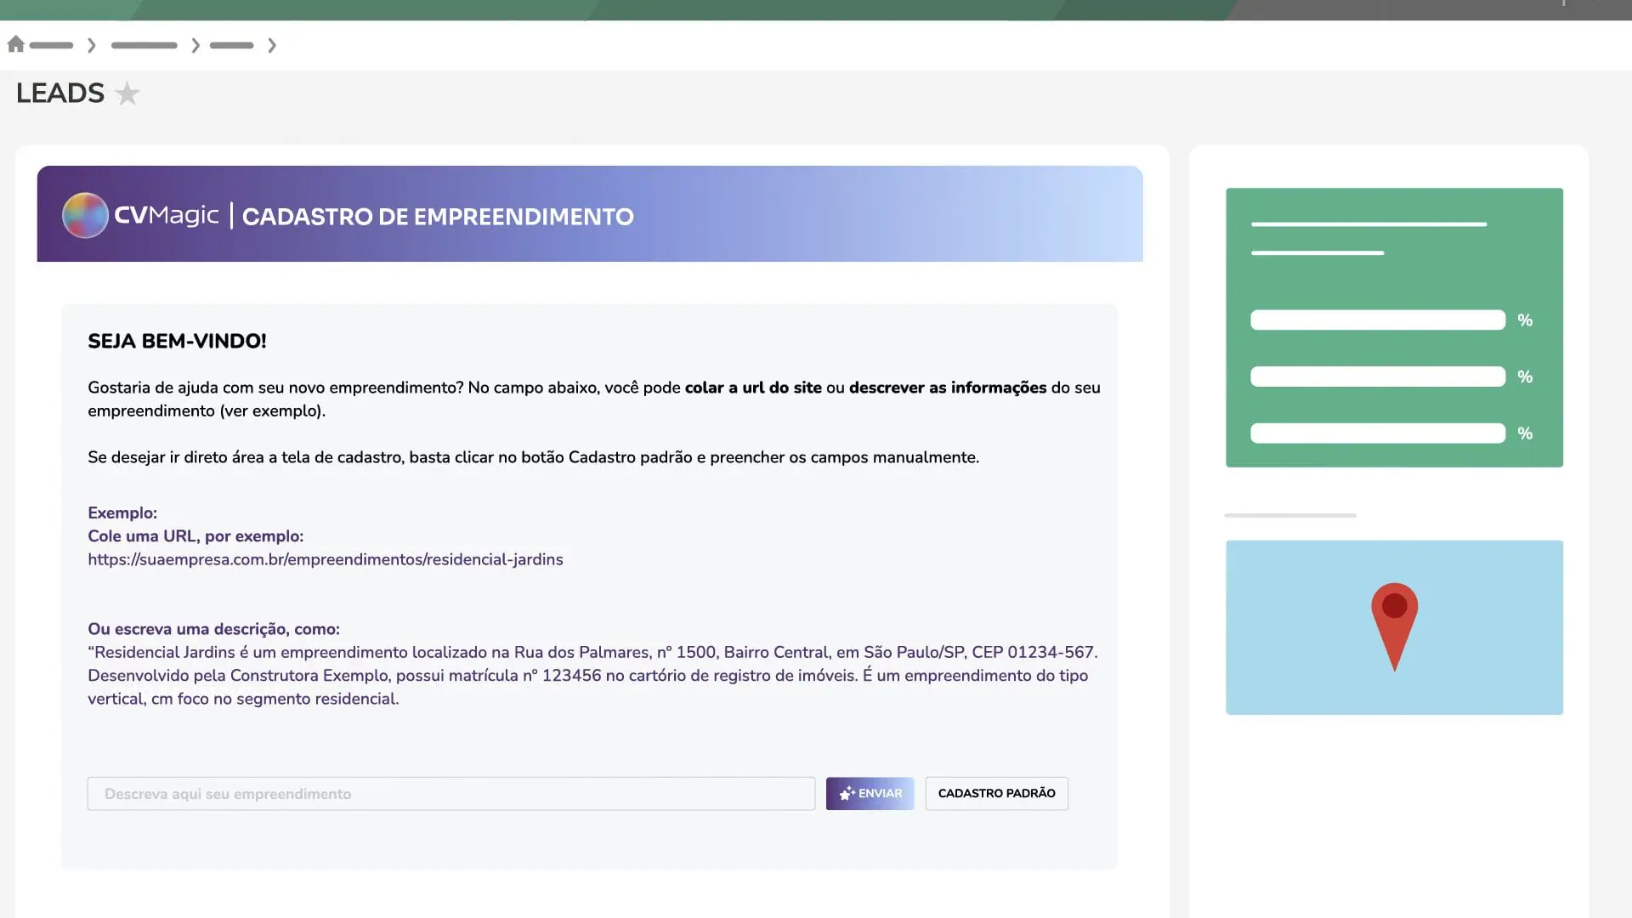Click the percent symbol beside bottom bar
The height and width of the screenshot is (918, 1632).
point(1525,433)
